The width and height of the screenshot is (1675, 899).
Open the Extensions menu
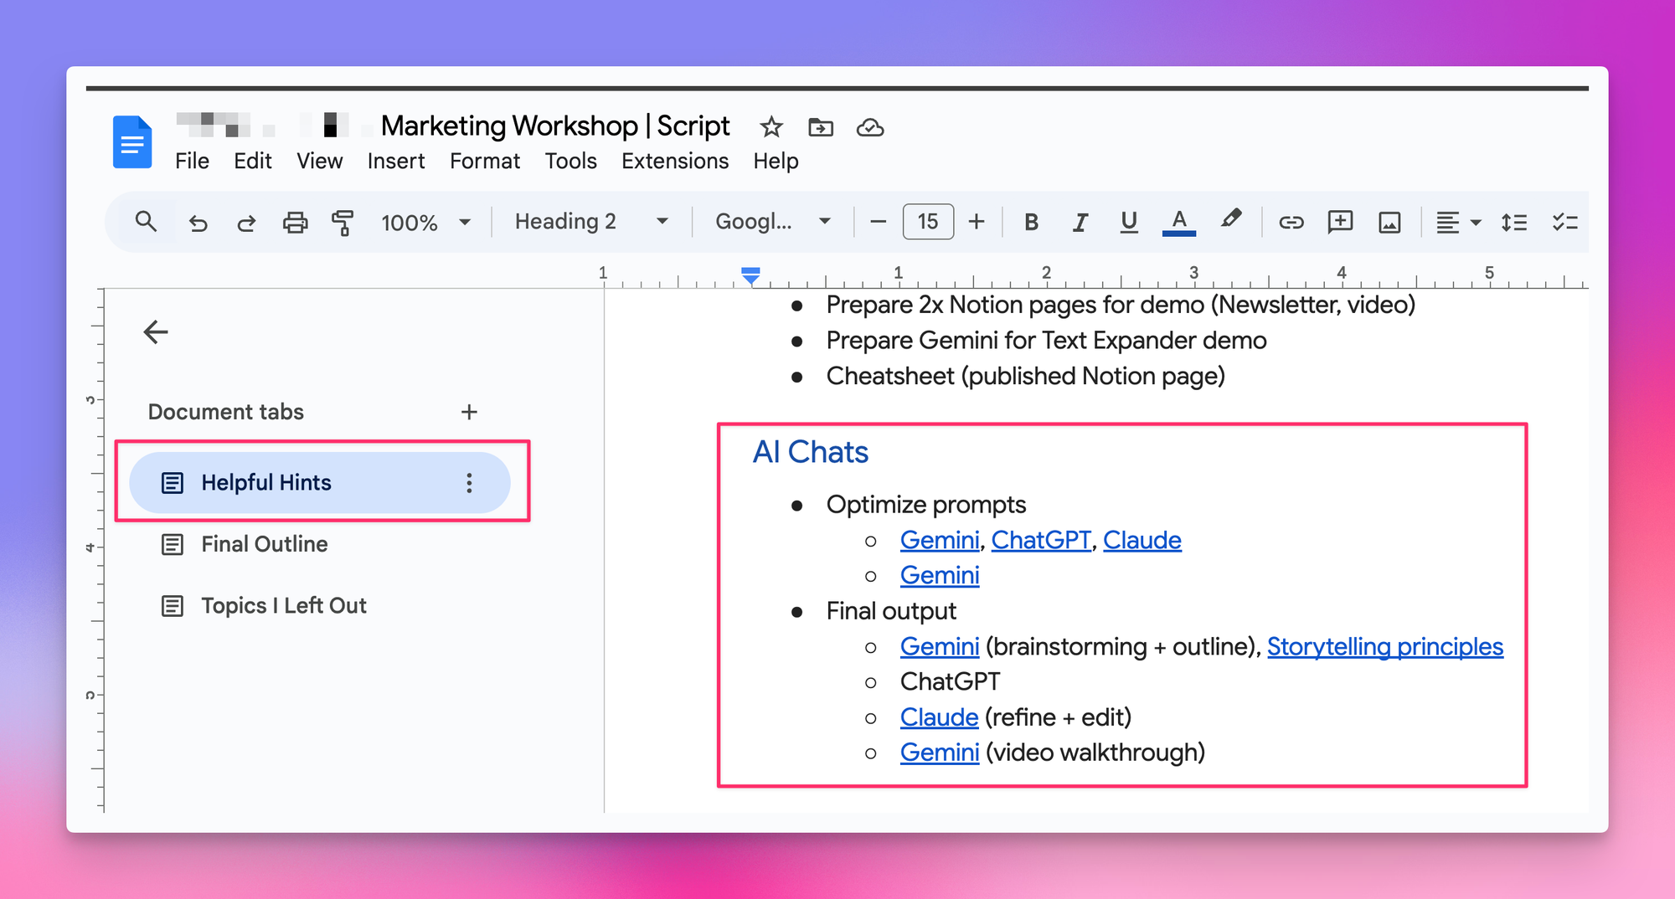coord(674,161)
